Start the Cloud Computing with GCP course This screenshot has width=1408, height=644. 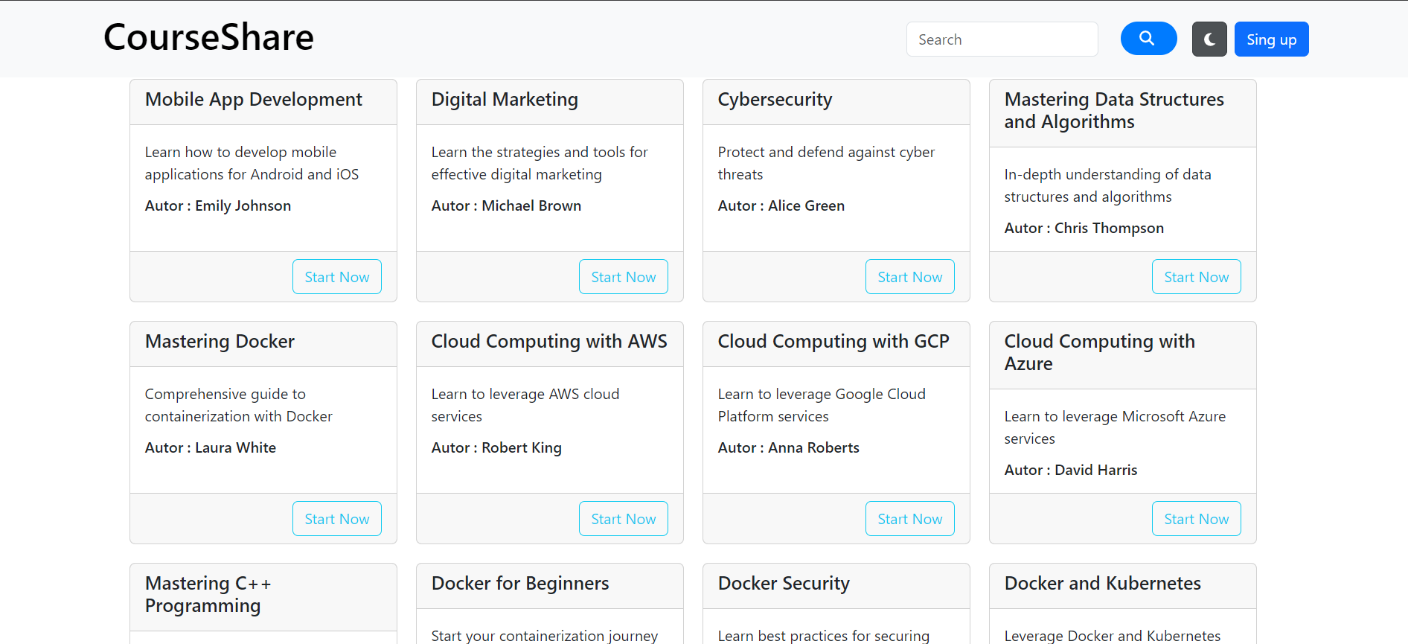pos(909,519)
